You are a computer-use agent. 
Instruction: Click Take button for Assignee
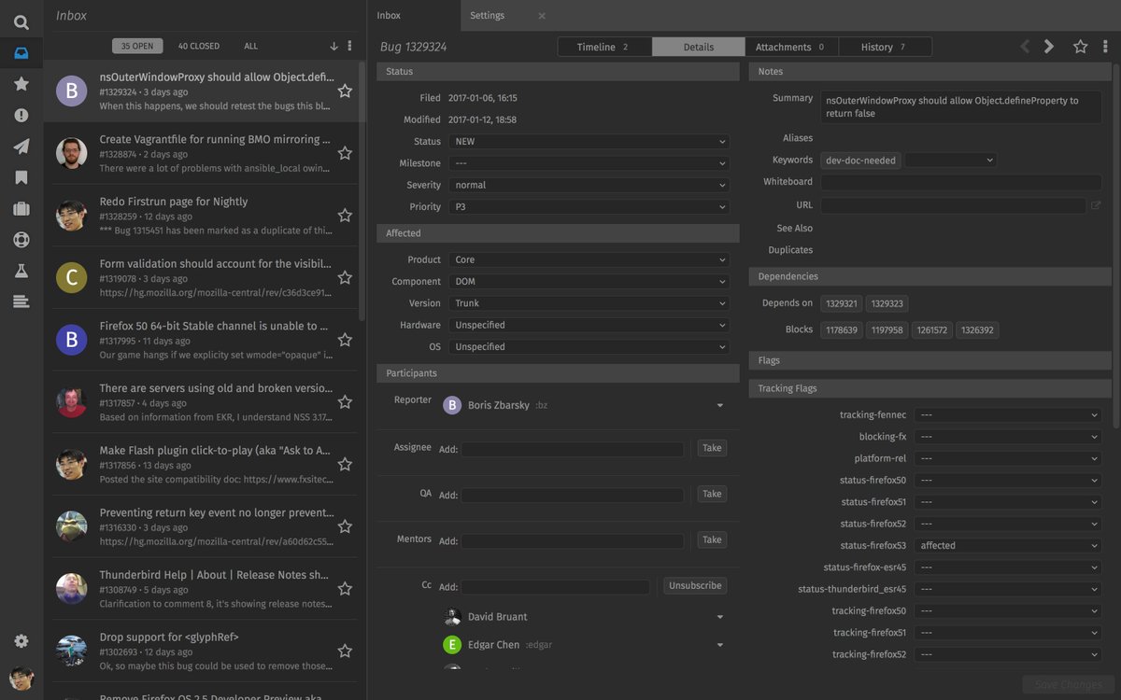pyautogui.click(x=712, y=448)
